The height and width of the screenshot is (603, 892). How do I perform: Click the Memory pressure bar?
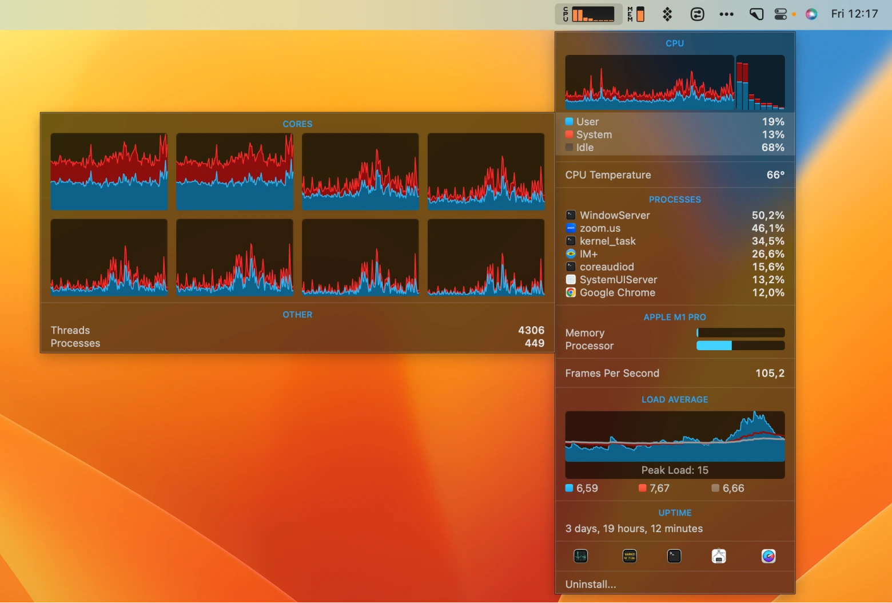coord(740,332)
